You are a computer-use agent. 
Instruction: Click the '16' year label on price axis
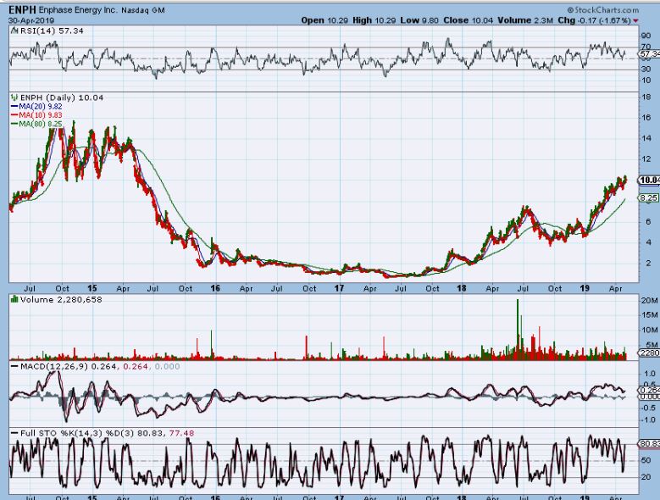pyautogui.click(x=215, y=288)
